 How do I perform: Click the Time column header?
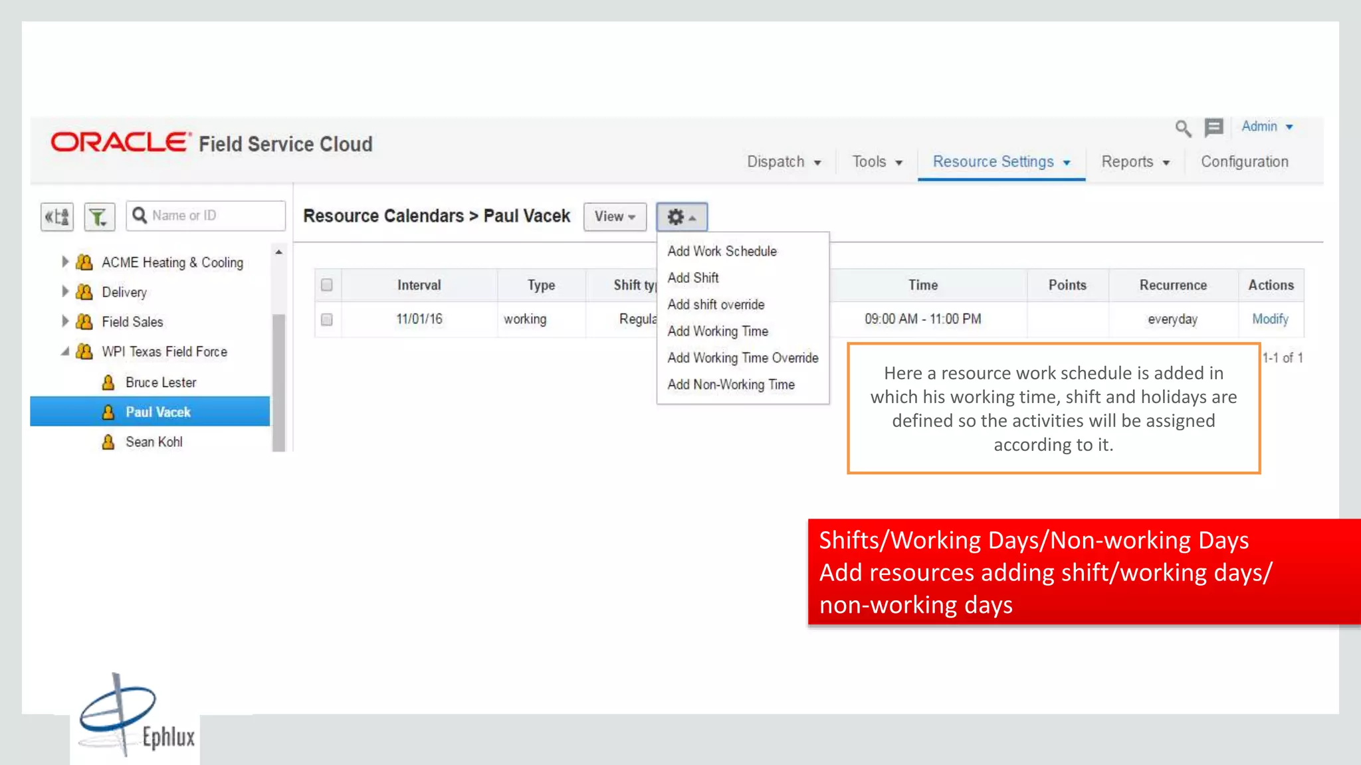click(x=923, y=285)
